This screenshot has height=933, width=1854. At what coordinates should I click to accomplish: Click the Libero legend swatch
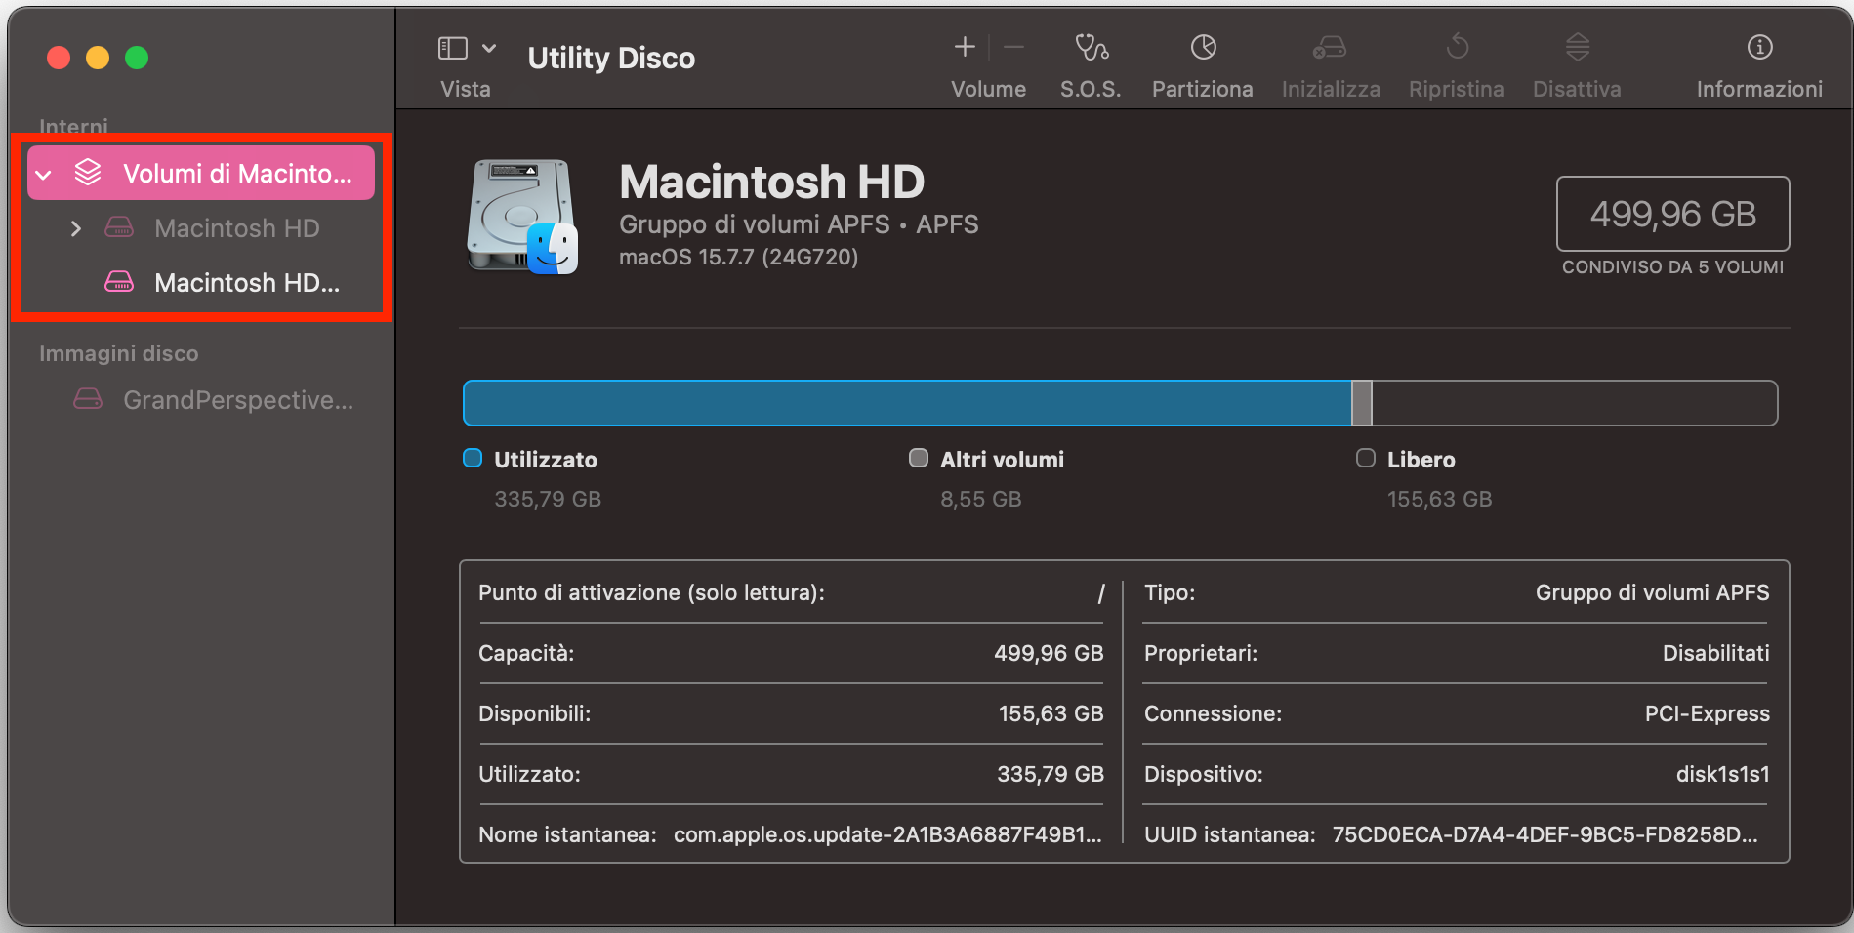click(1366, 459)
